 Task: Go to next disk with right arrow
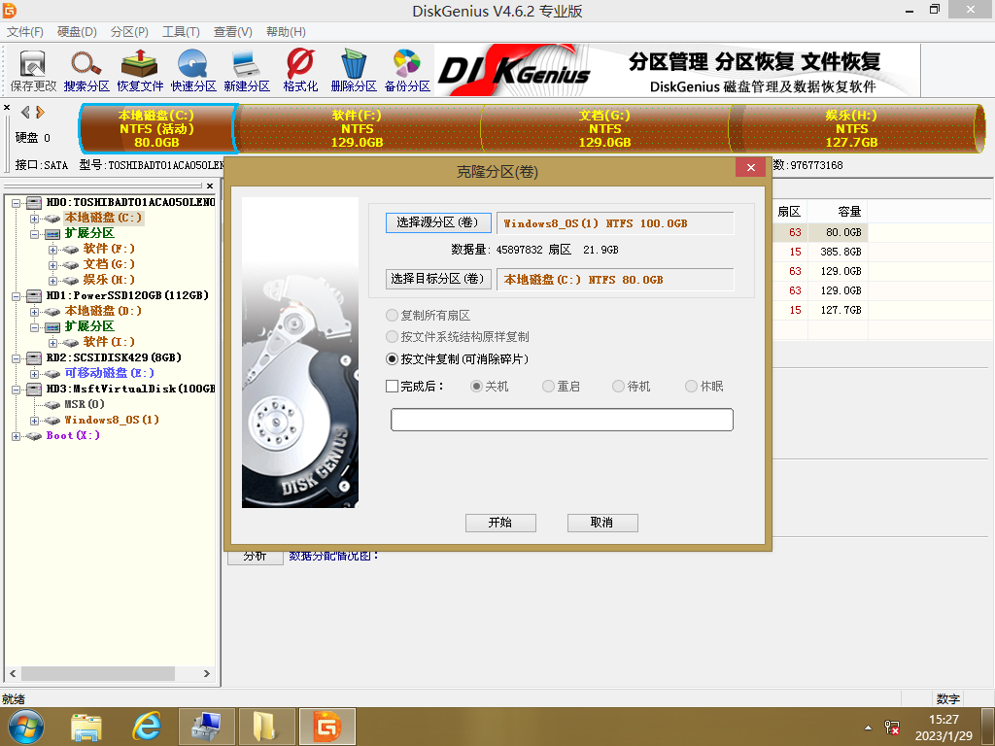pyautogui.click(x=41, y=113)
